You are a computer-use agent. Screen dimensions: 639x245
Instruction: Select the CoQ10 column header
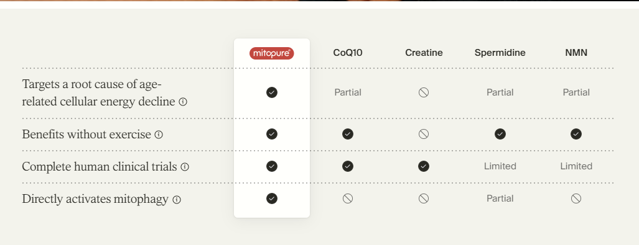tap(348, 53)
